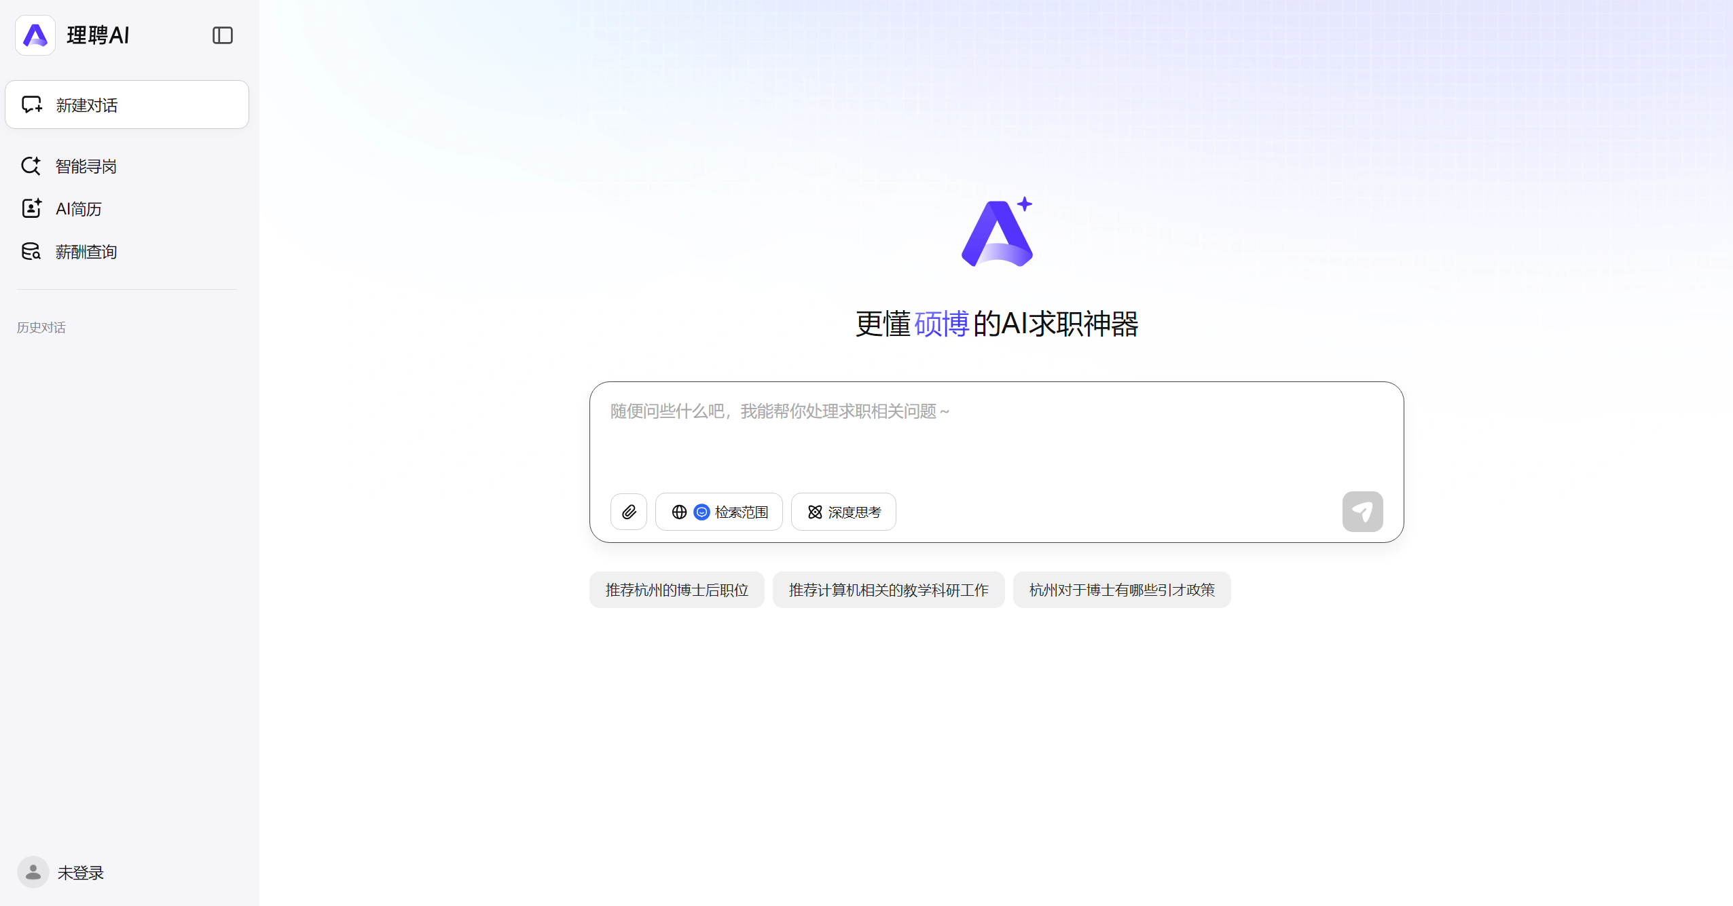This screenshot has width=1733, height=906.
Task: Click the paperclip attachment icon
Action: 628,511
